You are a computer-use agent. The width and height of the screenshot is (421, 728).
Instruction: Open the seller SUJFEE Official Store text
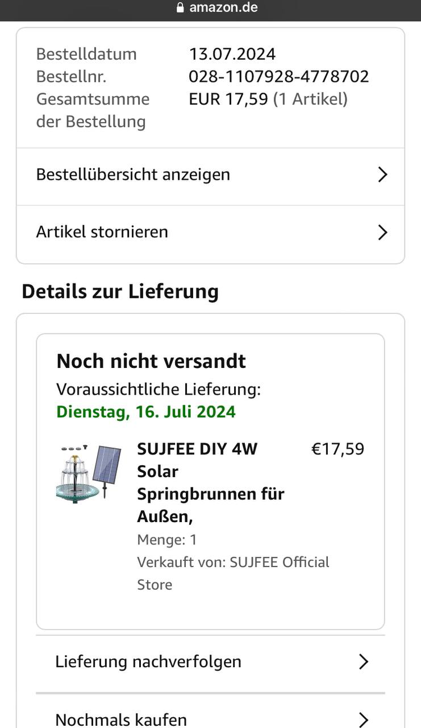233,573
